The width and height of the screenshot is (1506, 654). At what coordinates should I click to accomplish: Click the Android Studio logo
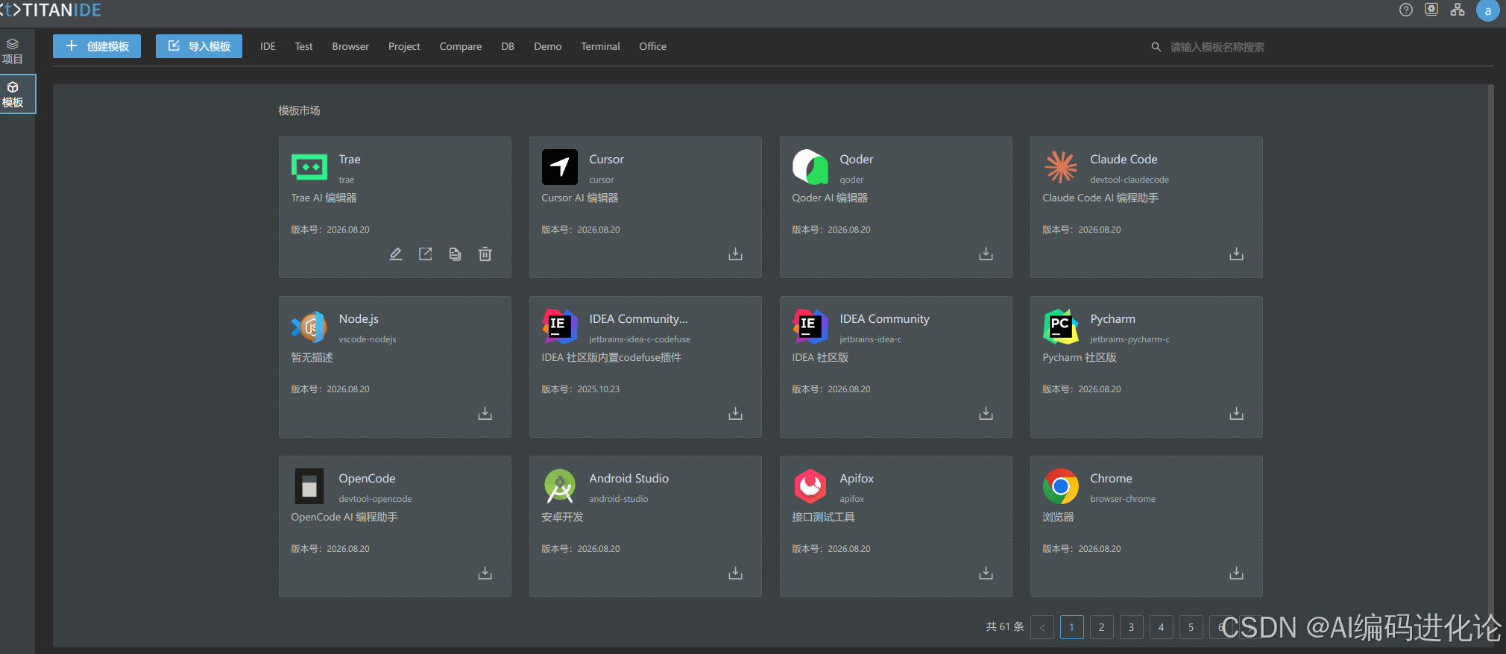tap(560, 486)
